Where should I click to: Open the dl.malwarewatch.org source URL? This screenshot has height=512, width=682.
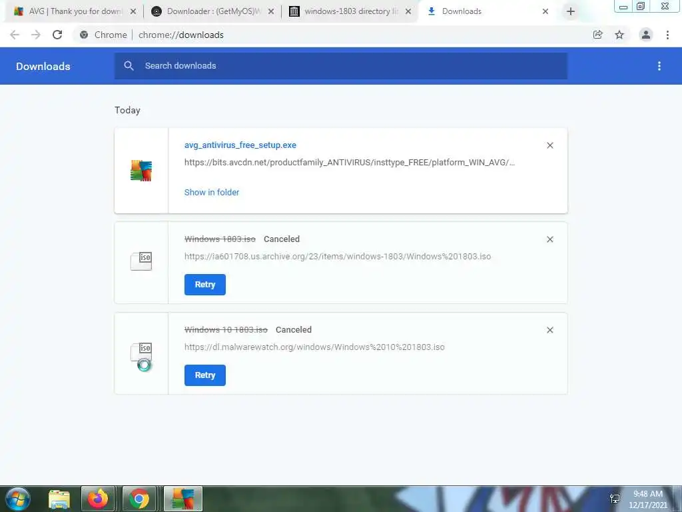click(x=314, y=347)
